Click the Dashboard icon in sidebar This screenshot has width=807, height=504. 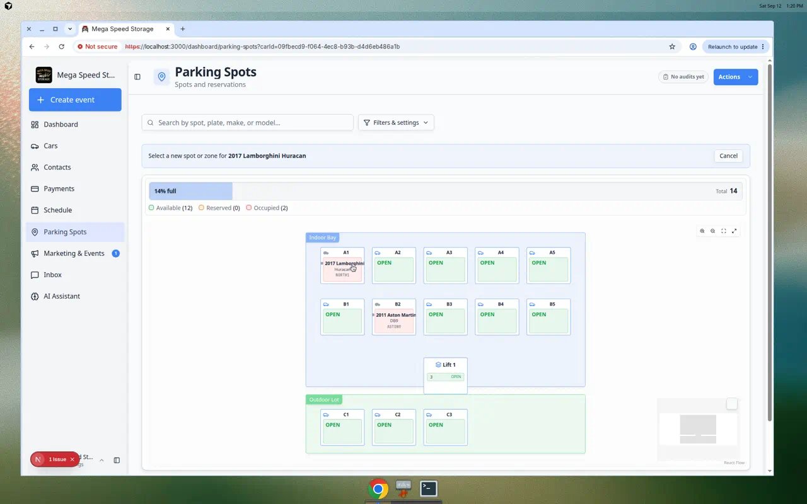pos(35,125)
